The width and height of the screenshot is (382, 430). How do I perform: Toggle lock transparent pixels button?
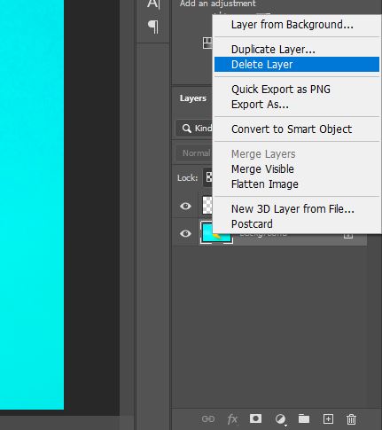click(x=207, y=177)
